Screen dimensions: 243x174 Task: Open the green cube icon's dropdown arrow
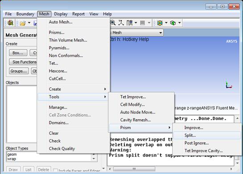pos(179,23)
